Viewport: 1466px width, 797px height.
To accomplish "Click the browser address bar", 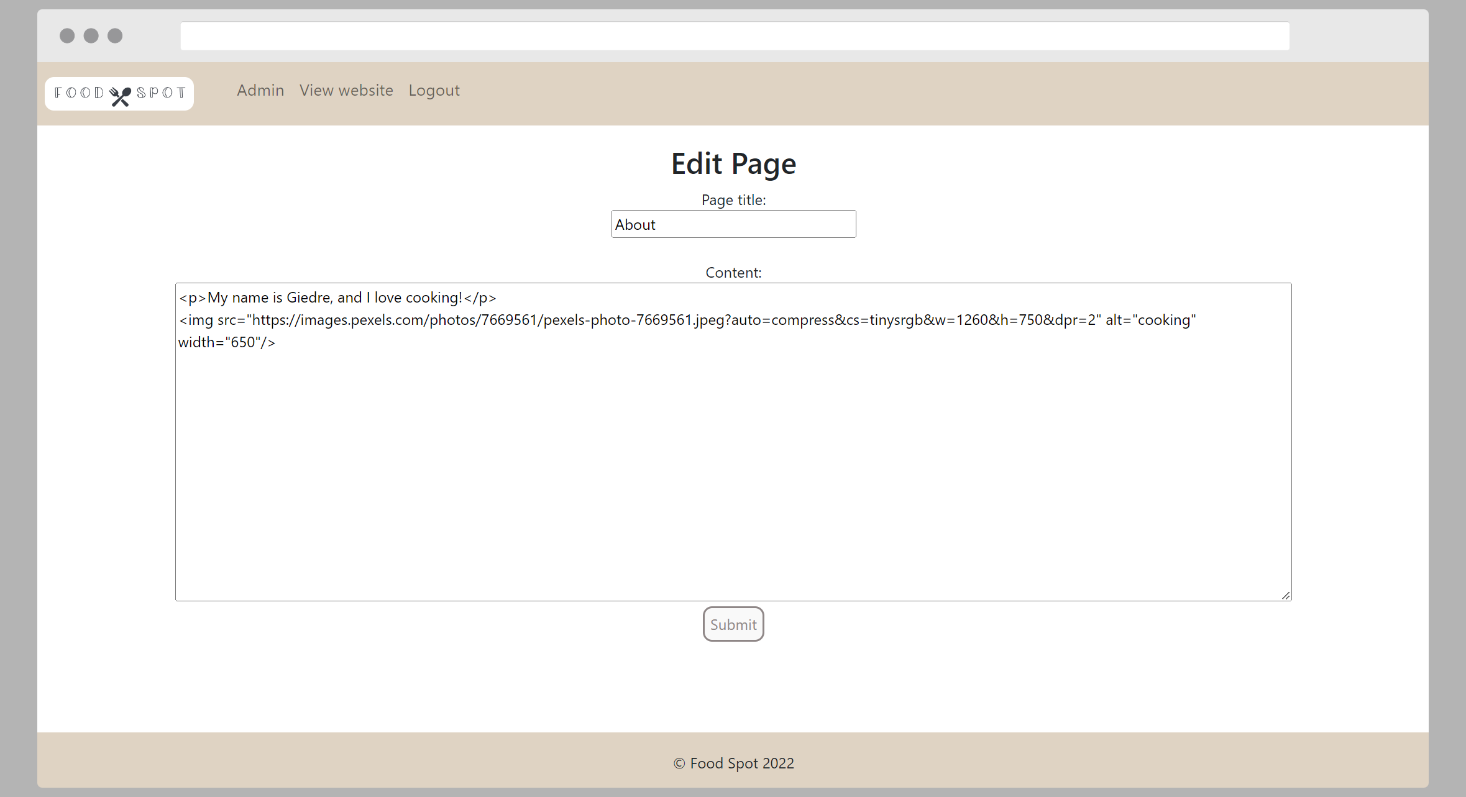I will click(x=735, y=36).
